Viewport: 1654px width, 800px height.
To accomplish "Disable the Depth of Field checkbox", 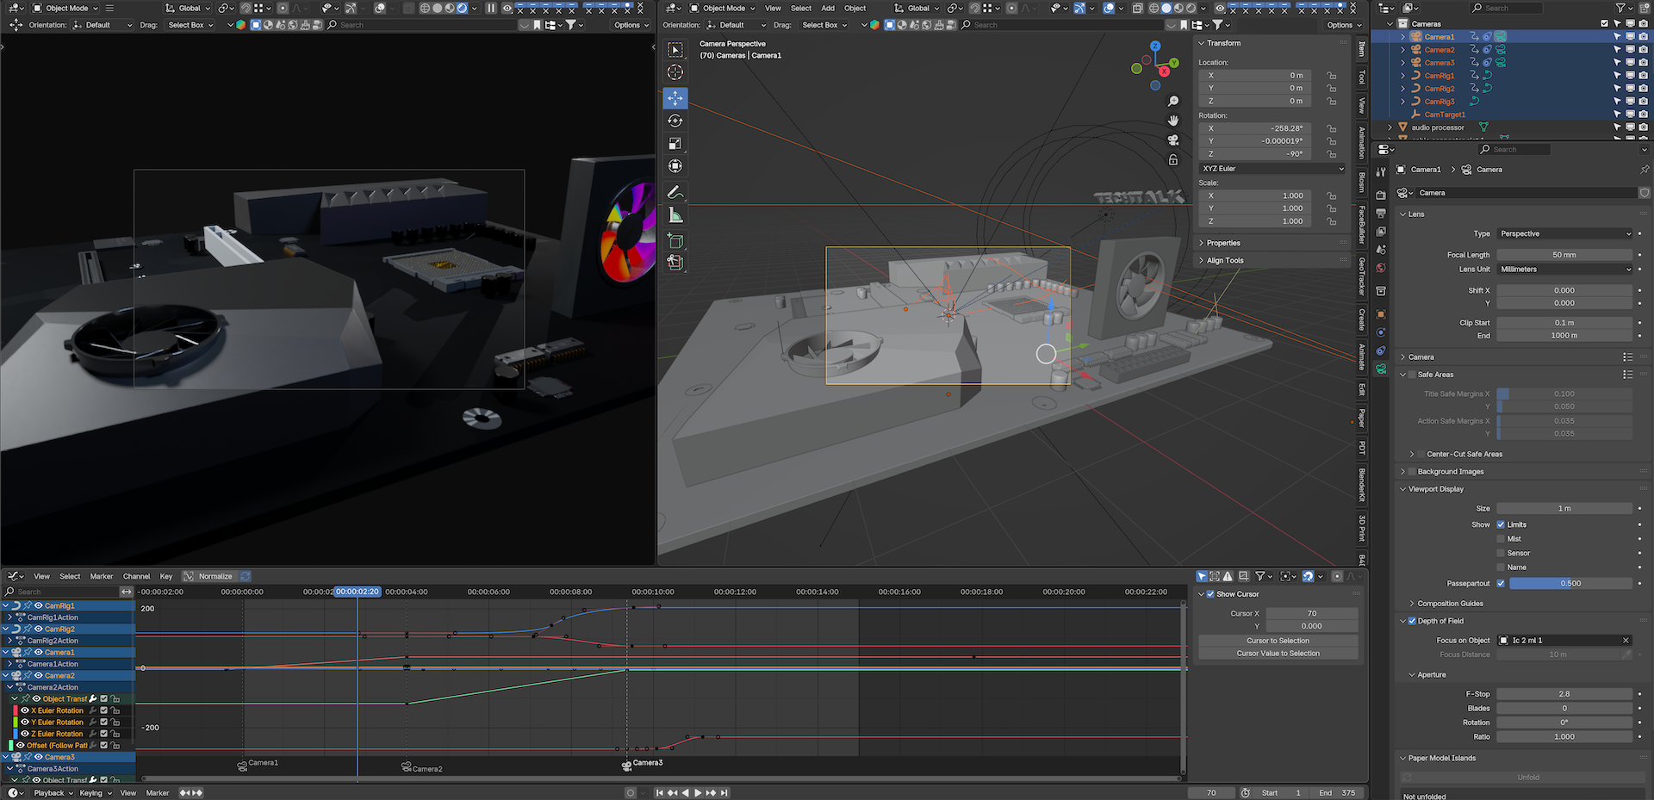I will [1412, 621].
